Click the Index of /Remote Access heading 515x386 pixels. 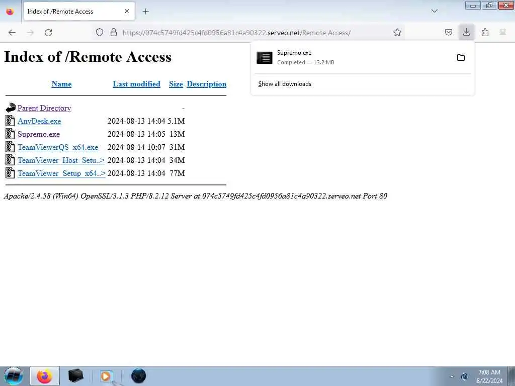click(x=88, y=57)
